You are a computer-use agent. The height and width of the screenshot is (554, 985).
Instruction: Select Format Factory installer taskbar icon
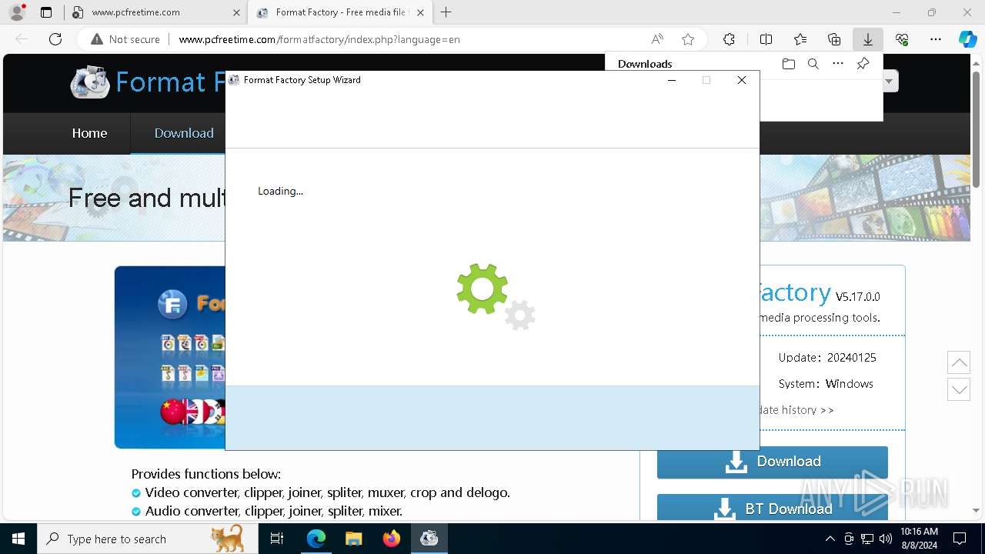click(429, 539)
